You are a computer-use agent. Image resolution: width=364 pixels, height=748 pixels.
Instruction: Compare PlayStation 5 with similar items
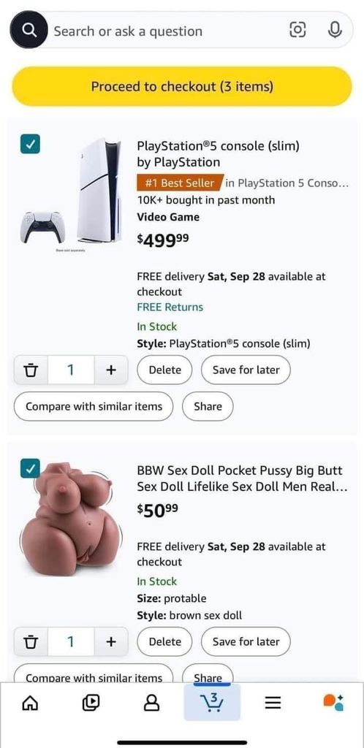pos(94,406)
